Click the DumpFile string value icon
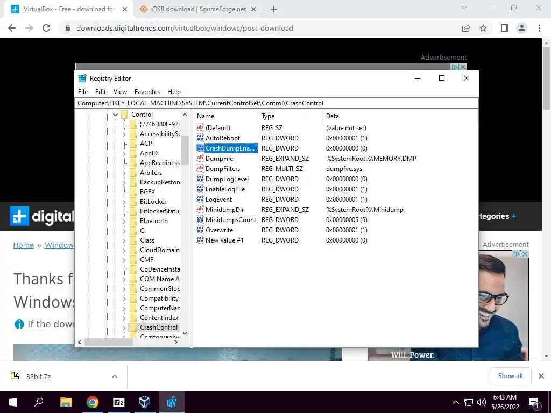 click(200, 159)
